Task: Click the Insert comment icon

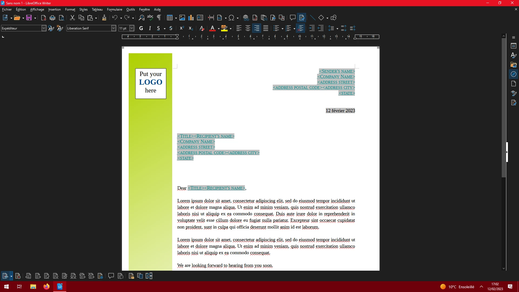Action: [292, 18]
